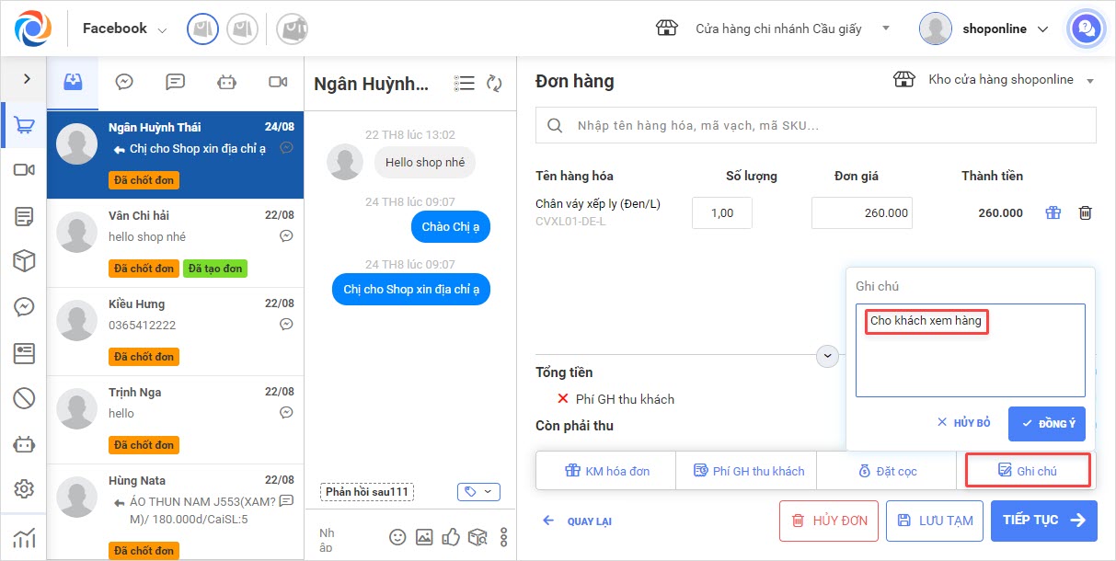Cancel the order with HỦY ĐƠN
The image size is (1116, 561).
click(829, 521)
